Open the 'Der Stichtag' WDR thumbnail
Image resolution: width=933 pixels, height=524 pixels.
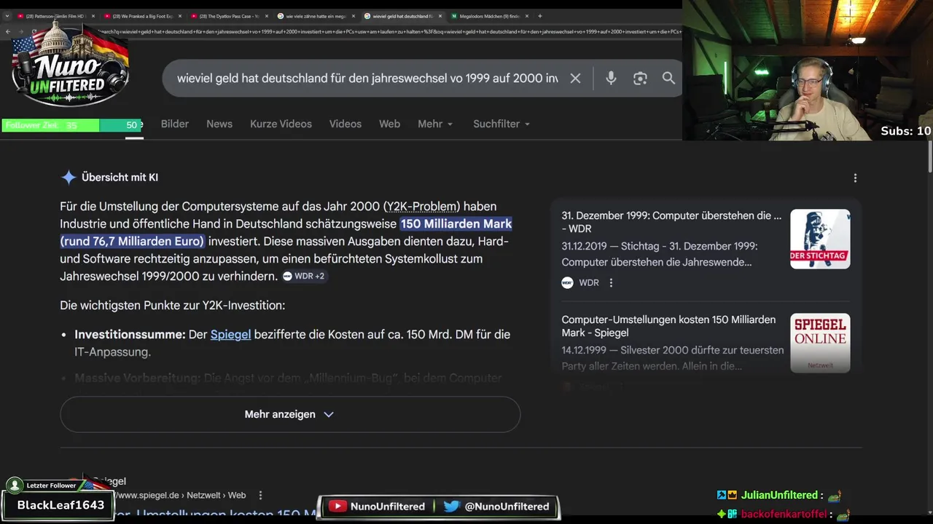pyautogui.click(x=820, y=239)
